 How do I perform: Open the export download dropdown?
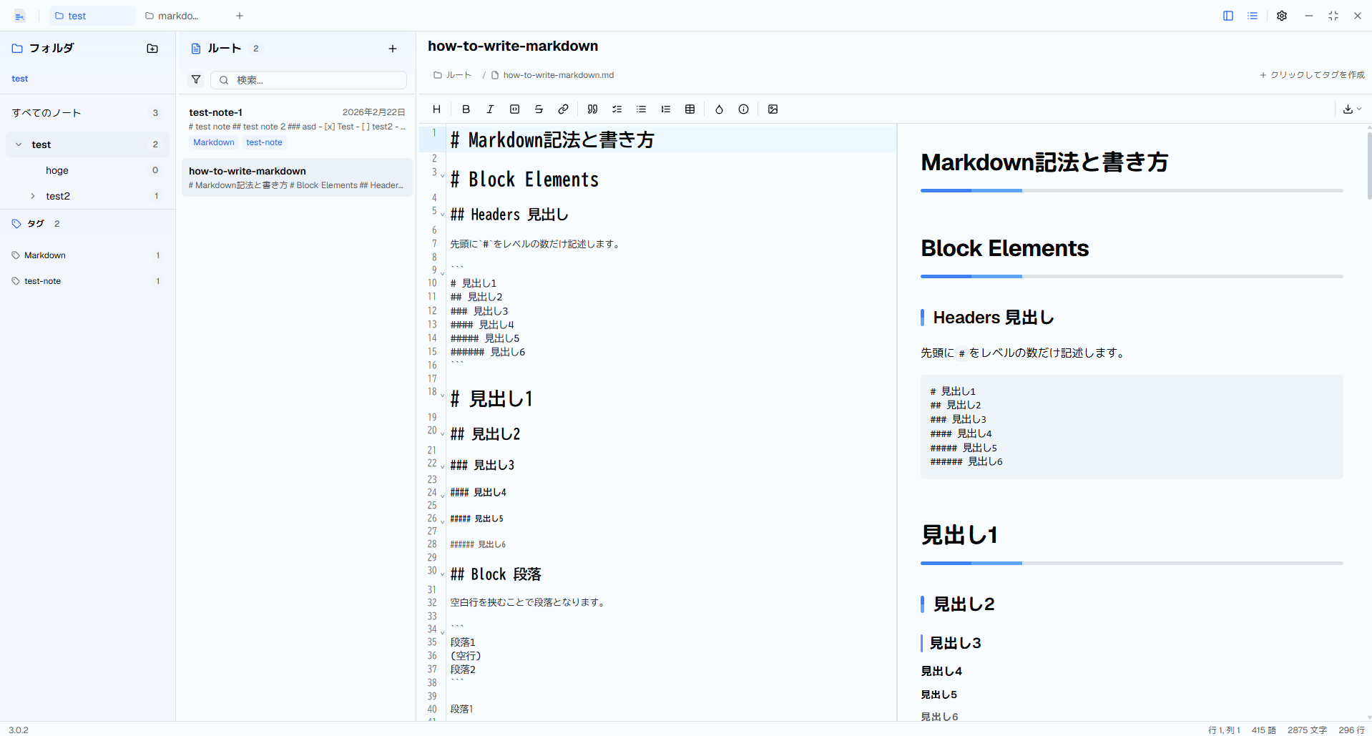click(1352, 109)
